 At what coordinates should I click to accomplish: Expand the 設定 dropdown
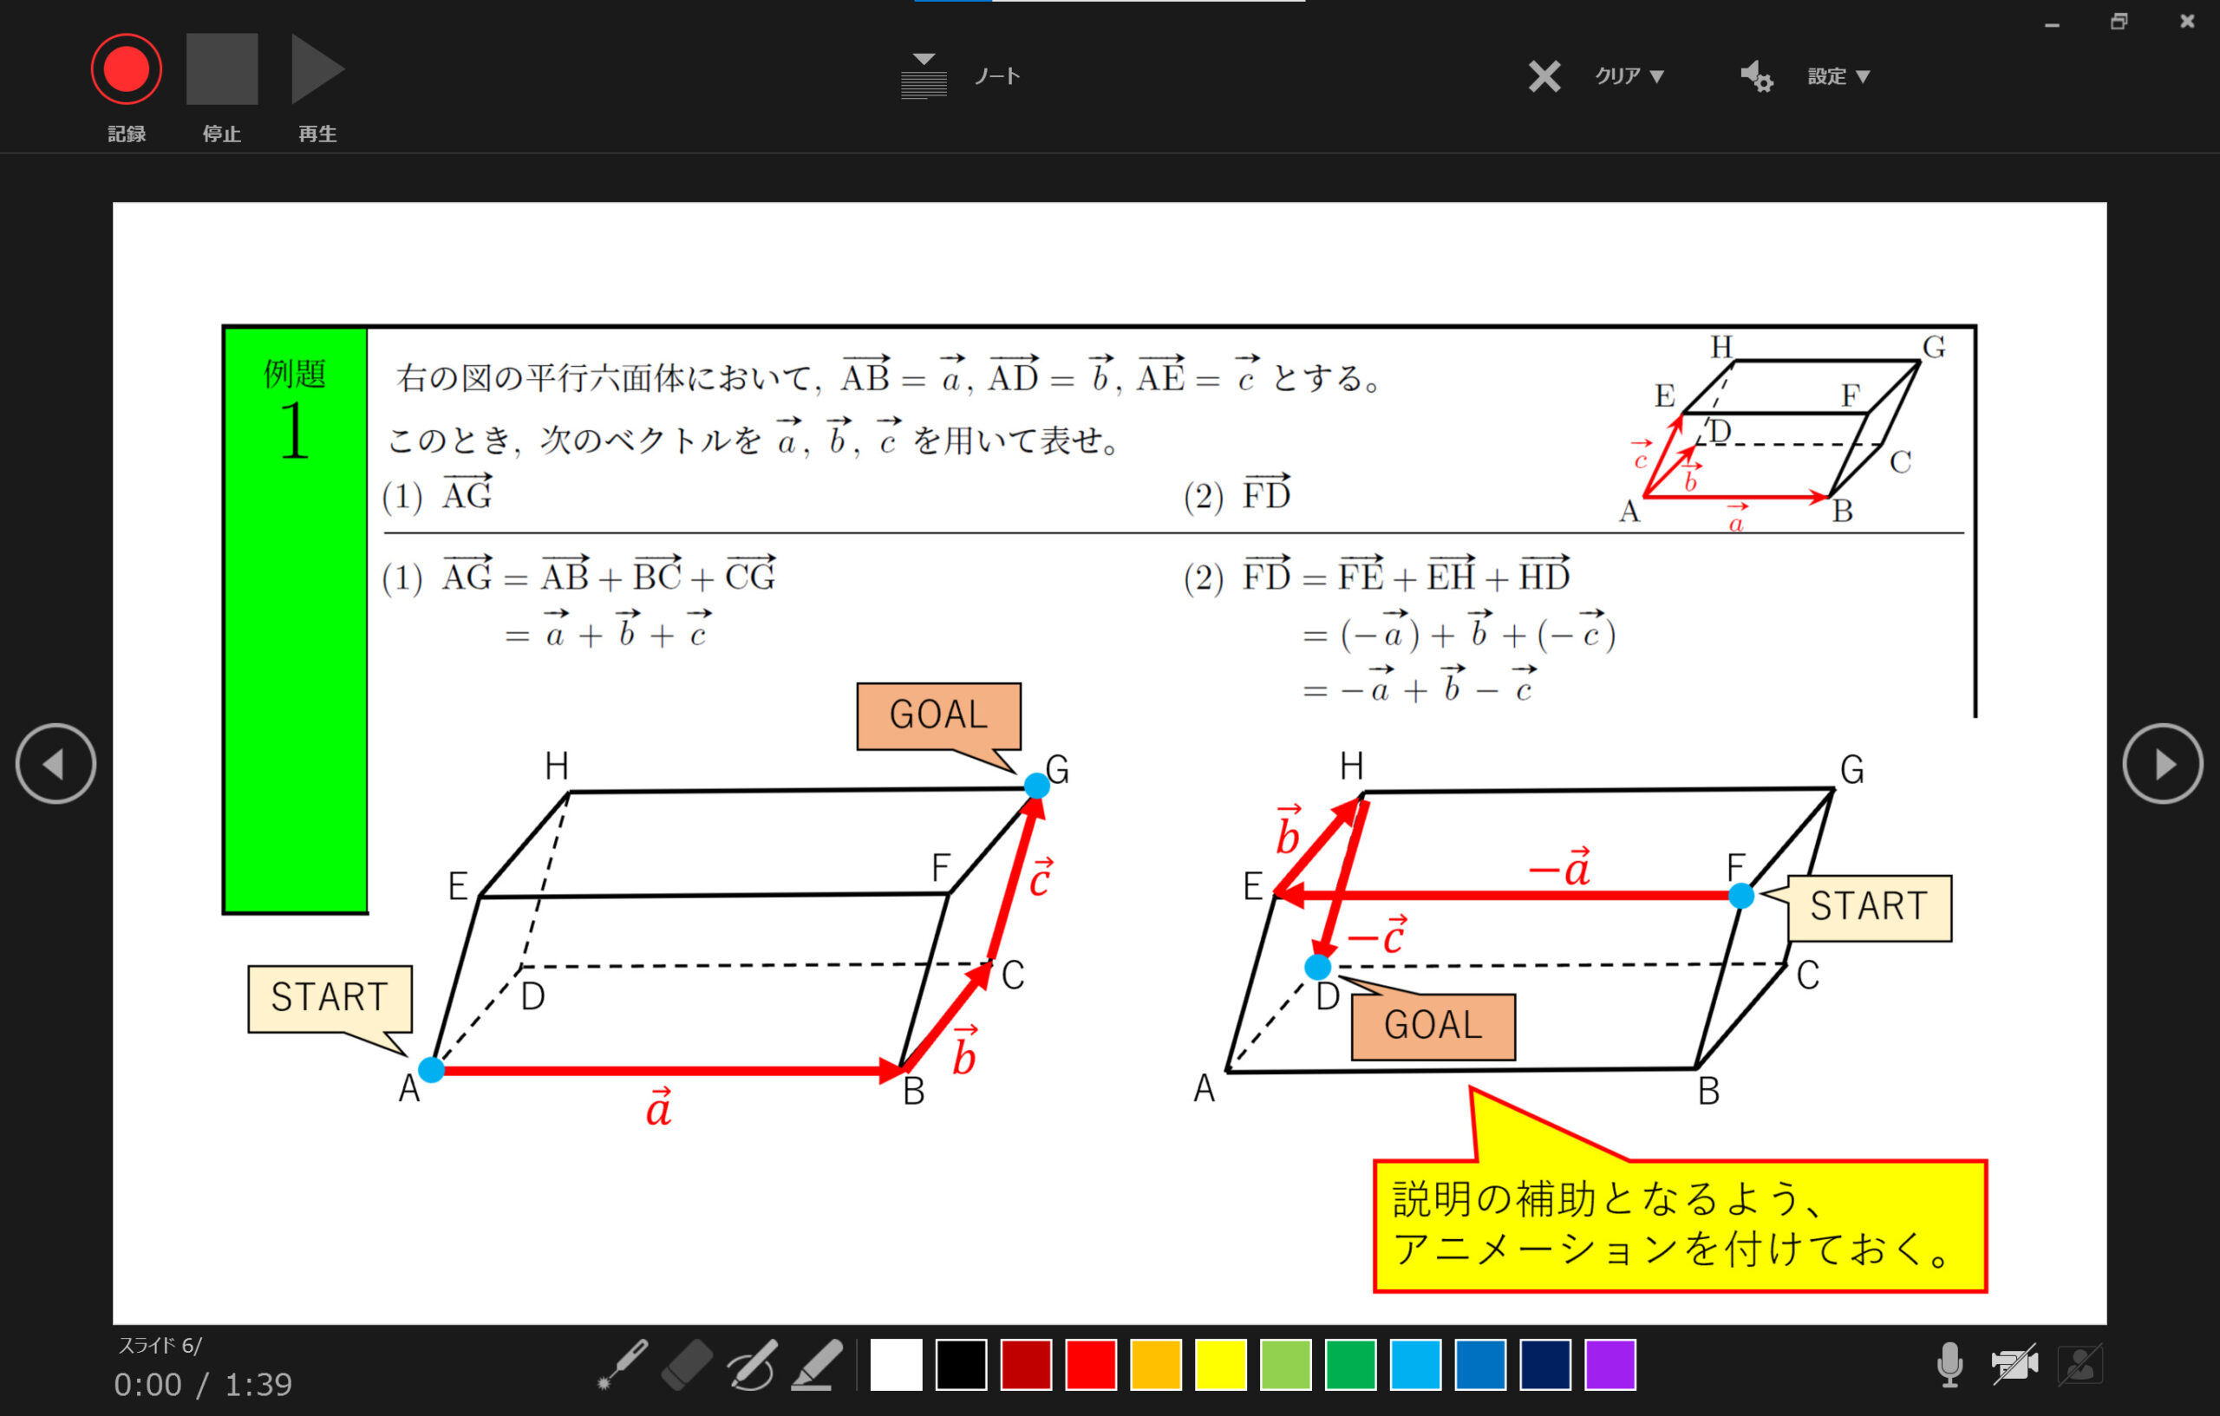pos(1838,76)
